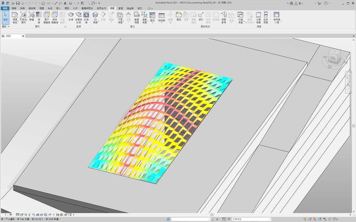Switch to the 建築 (Architecture) ribbon tab
Image resolution: width=356 pixels, height=222 pixels.
tap(14, 8)
